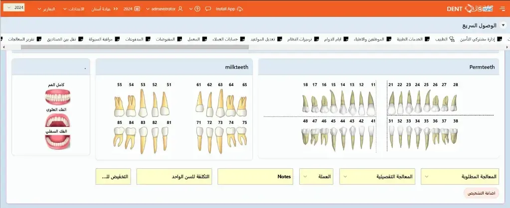Screen dimensions: 510x208
Task: Click milk tooth 85
Action: pyautogui.click(x=120, y=136)
